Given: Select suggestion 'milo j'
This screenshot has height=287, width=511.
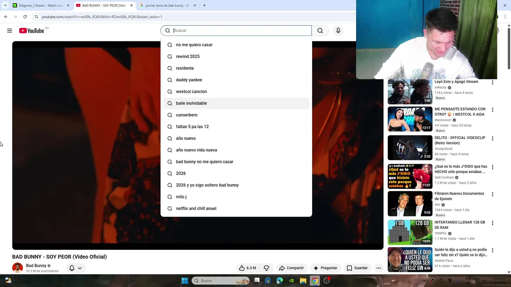Looking at the screenshot, I should point(236,197).
